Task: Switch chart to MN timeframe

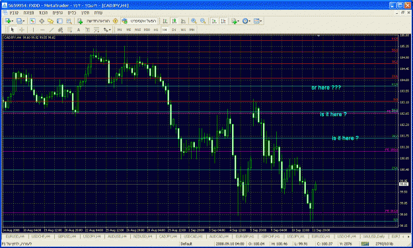Action: pyautogui.click(x=192, y=30)
